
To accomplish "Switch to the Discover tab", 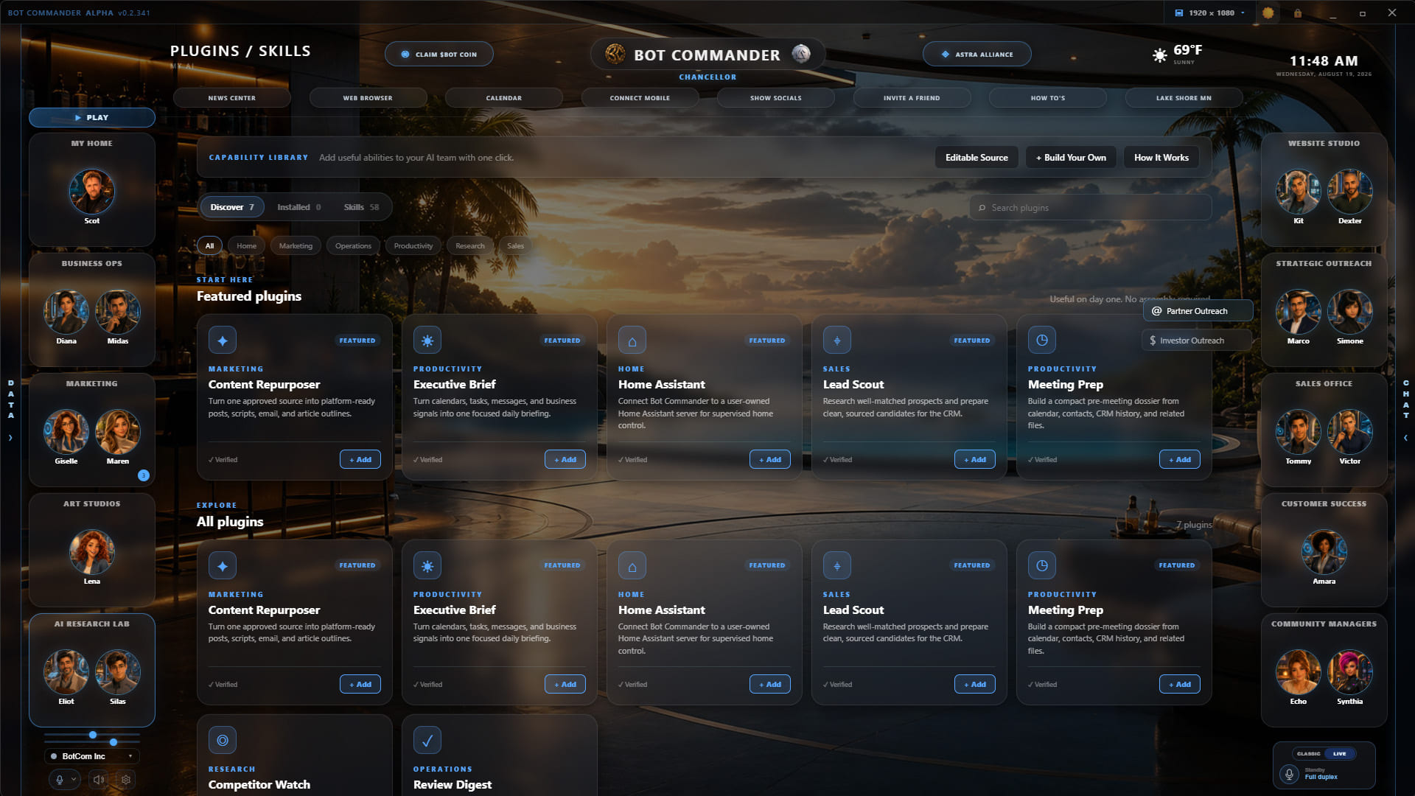I will tap(232, 207).
